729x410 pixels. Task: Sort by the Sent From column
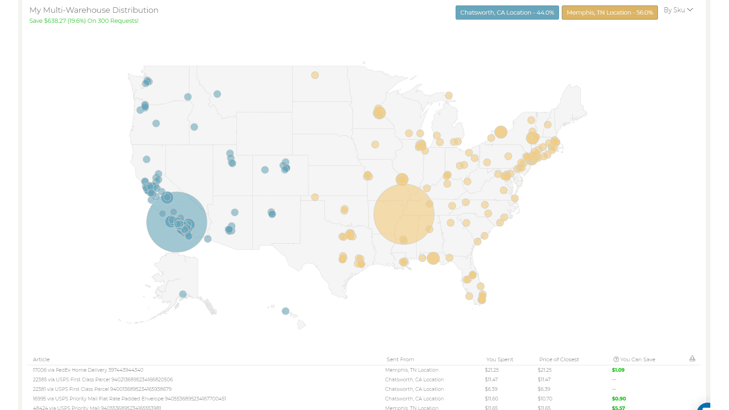(400, 359)
